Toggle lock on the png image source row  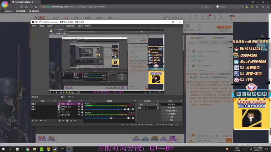82,107
